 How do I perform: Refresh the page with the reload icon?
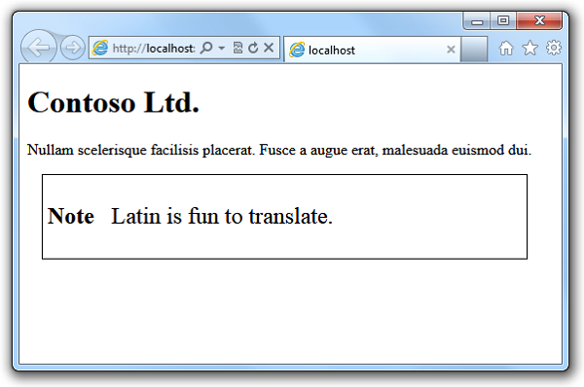[253, 48]
